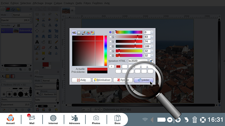Select the G green radio button

(x=110, y=51)
